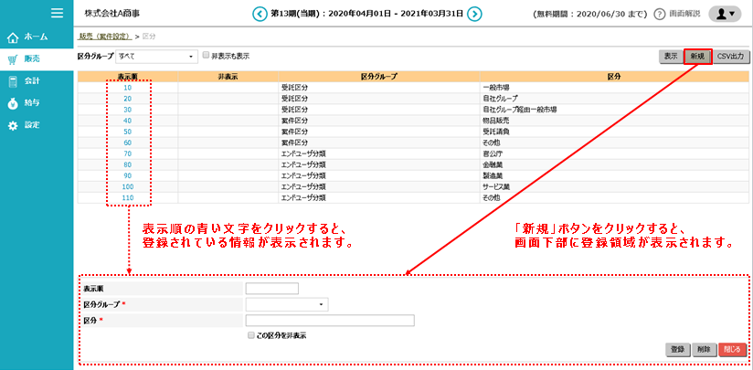Click the 受託請負 cell
This screenshot has height=370, width=753.
(x=614, y=132)
